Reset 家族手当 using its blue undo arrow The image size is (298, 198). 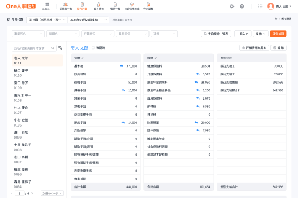pyautogui.click(x=123, y=123)
